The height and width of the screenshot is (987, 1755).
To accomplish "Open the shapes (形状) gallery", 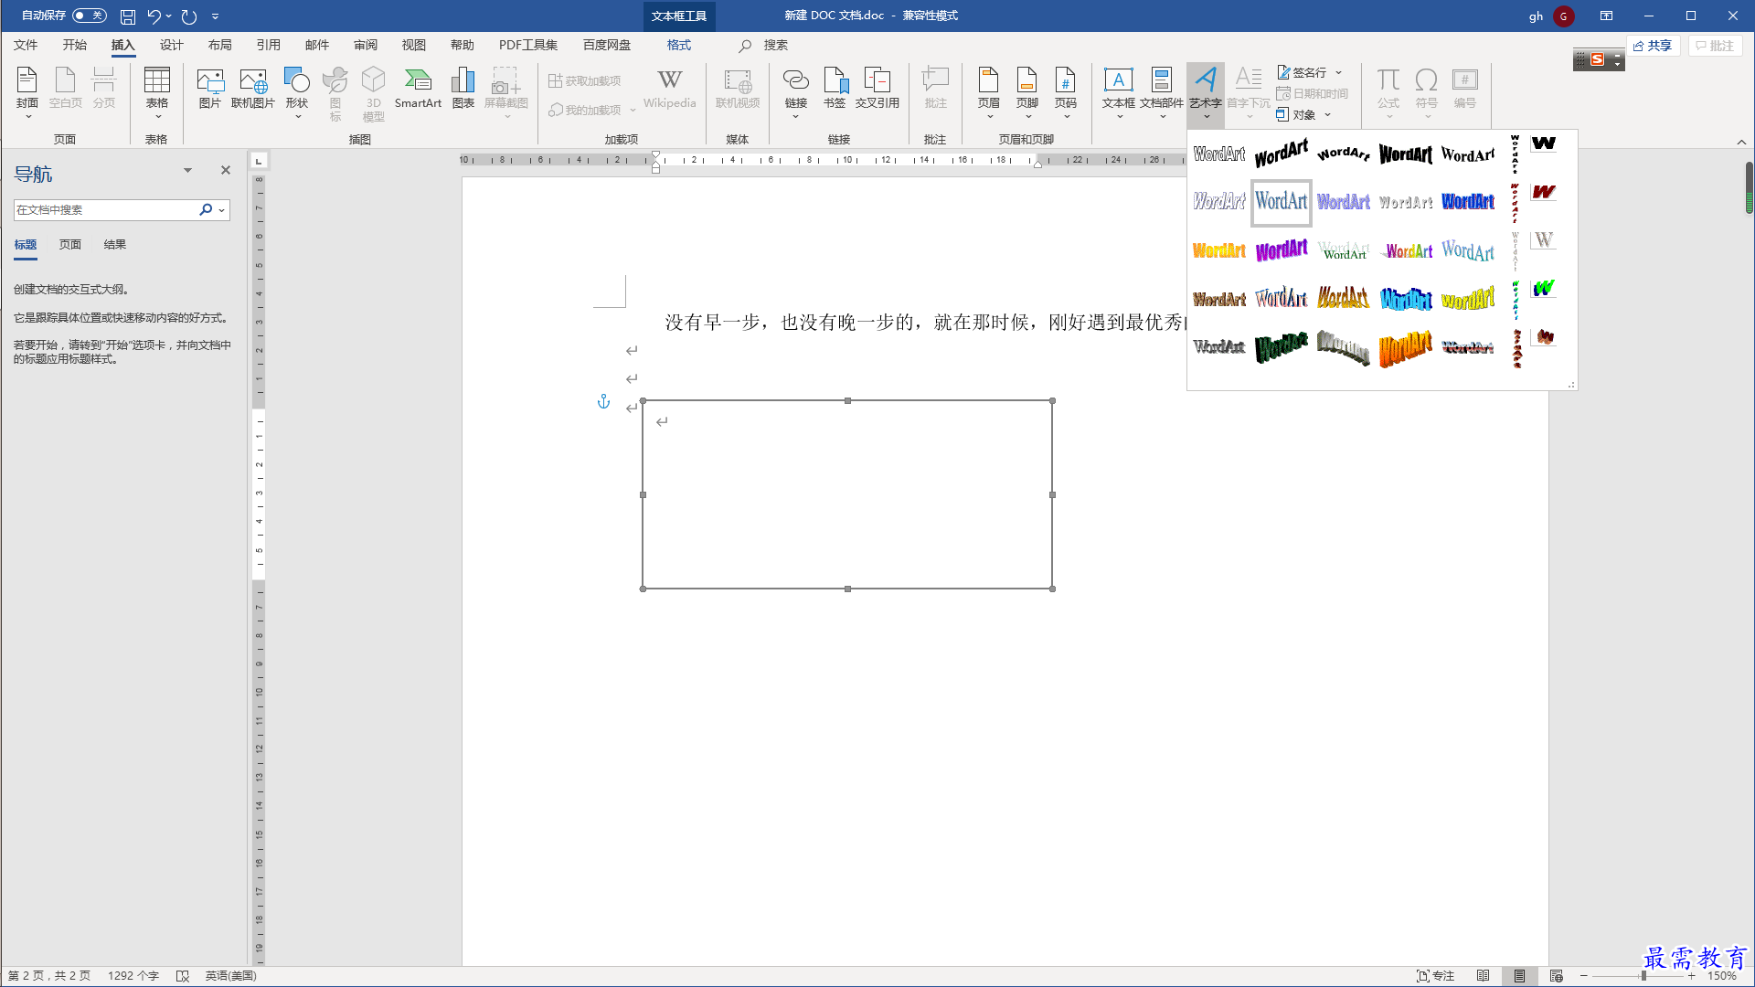I will [297, 93].
